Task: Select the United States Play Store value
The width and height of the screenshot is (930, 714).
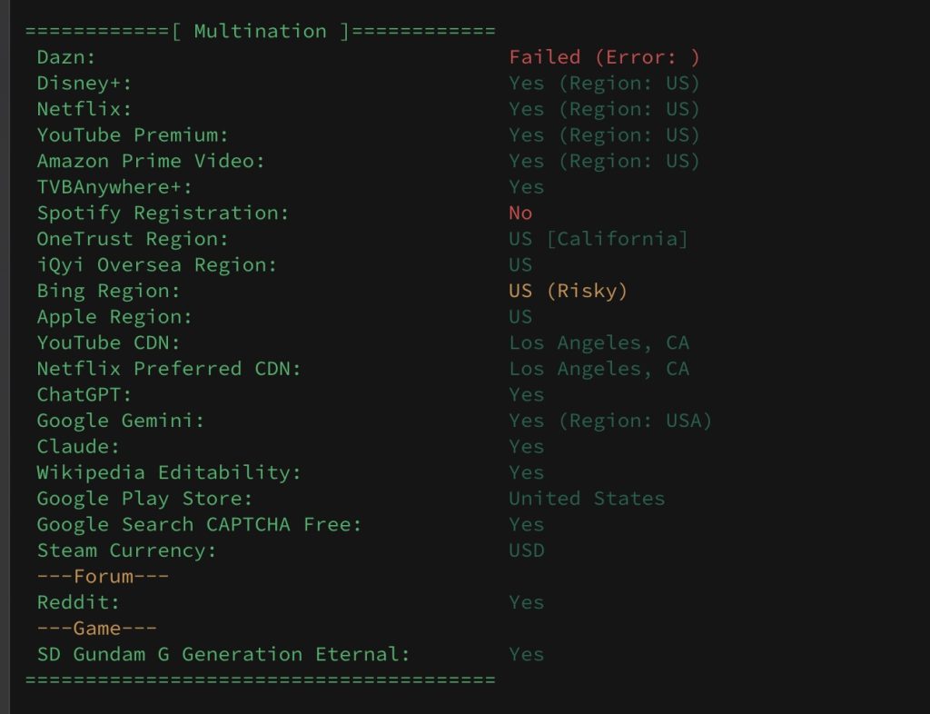Action: pos(588,499)
